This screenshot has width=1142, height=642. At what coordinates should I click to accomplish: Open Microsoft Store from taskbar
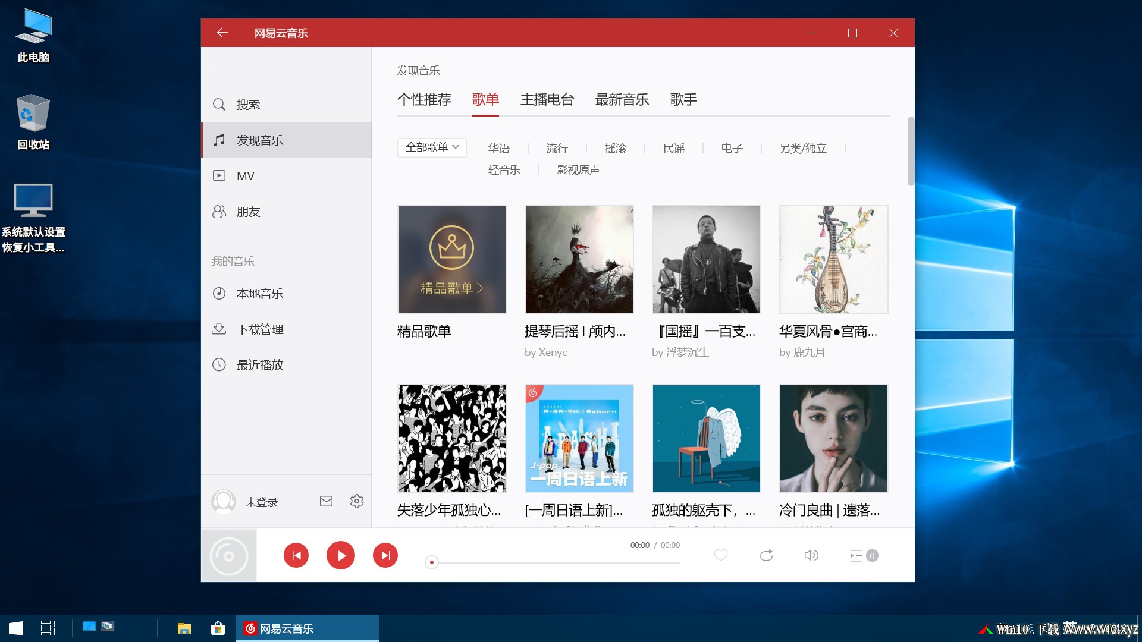coord(218,628)
